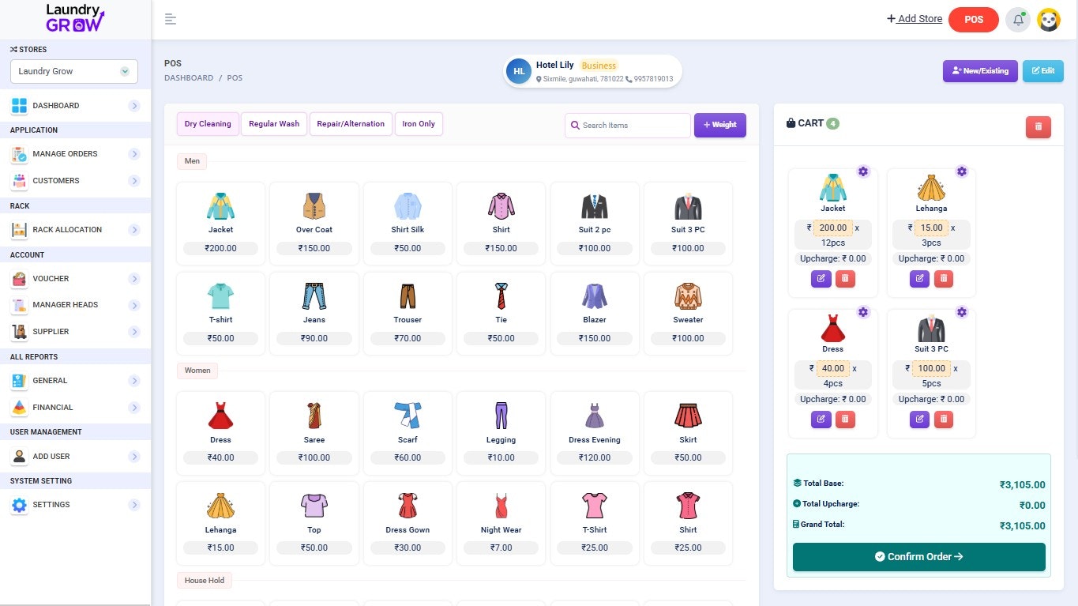Focus the Search Items field
This screenshot has height=606, width=1078.
(628, 126)
